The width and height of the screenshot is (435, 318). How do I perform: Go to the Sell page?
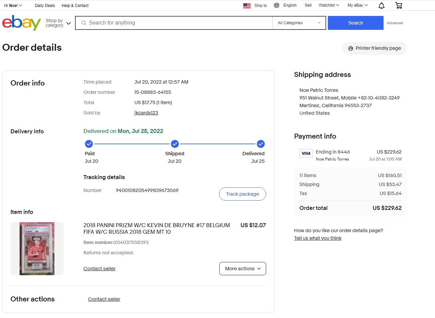308,5
